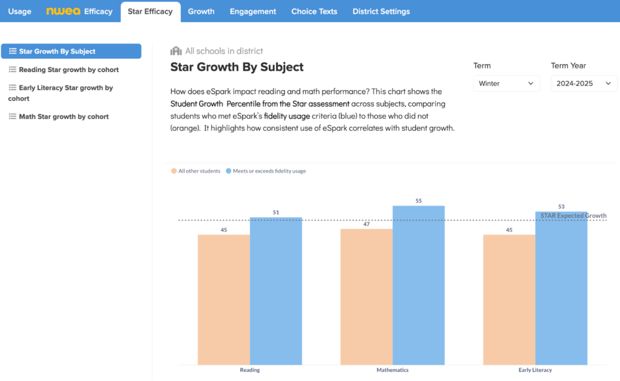Open the District Settings tab

coord(381,11)
